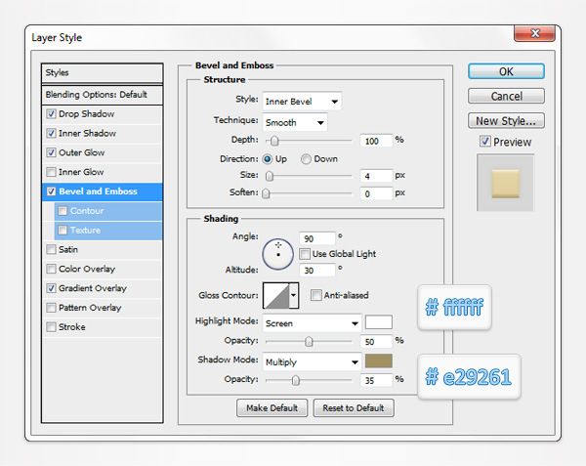586x466 pixels.
Task: Select the Contour sub-item under Bevel and Emboss
Action: (x=87, y=211)
